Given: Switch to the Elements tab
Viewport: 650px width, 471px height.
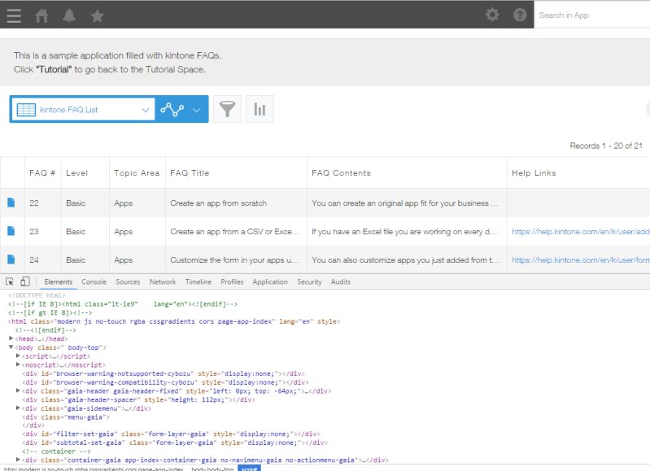Looking at the screenshot, I should [x=58, y=282].
